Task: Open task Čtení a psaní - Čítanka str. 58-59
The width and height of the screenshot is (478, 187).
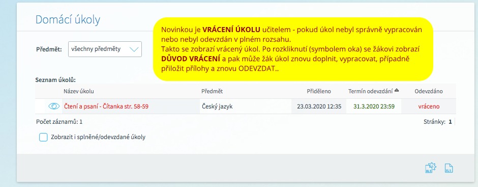Action: (x=106, y=106)
